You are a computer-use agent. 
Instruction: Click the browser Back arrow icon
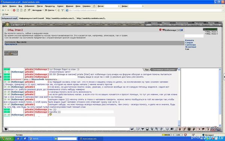coord(3,10)
